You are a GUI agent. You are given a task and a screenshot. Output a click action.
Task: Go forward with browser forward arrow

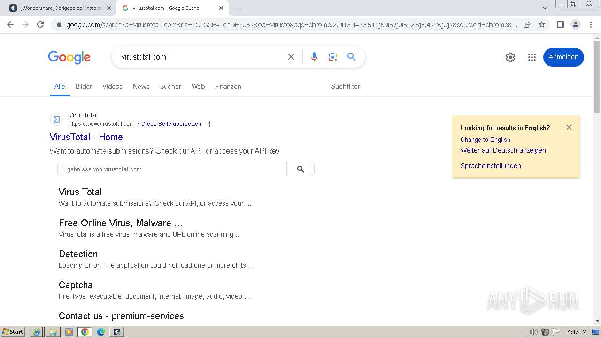point(25,24)
